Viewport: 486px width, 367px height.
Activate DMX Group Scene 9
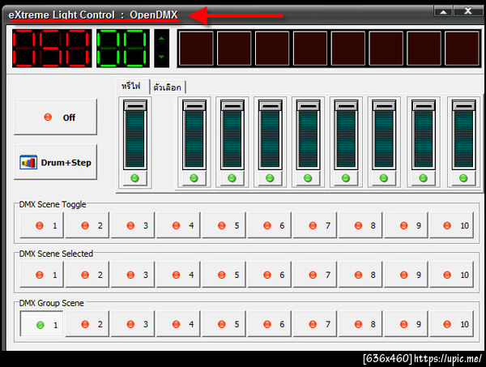click(406, 324)
